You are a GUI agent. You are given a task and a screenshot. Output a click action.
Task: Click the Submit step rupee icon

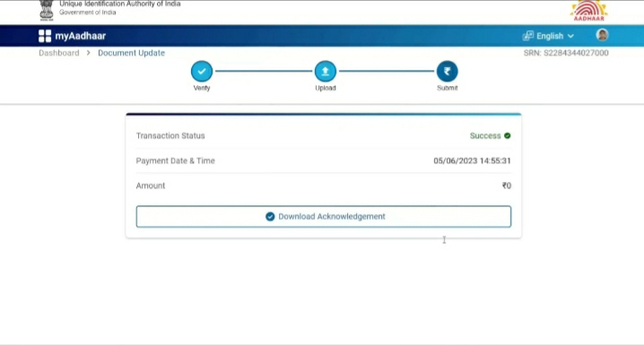448,72
